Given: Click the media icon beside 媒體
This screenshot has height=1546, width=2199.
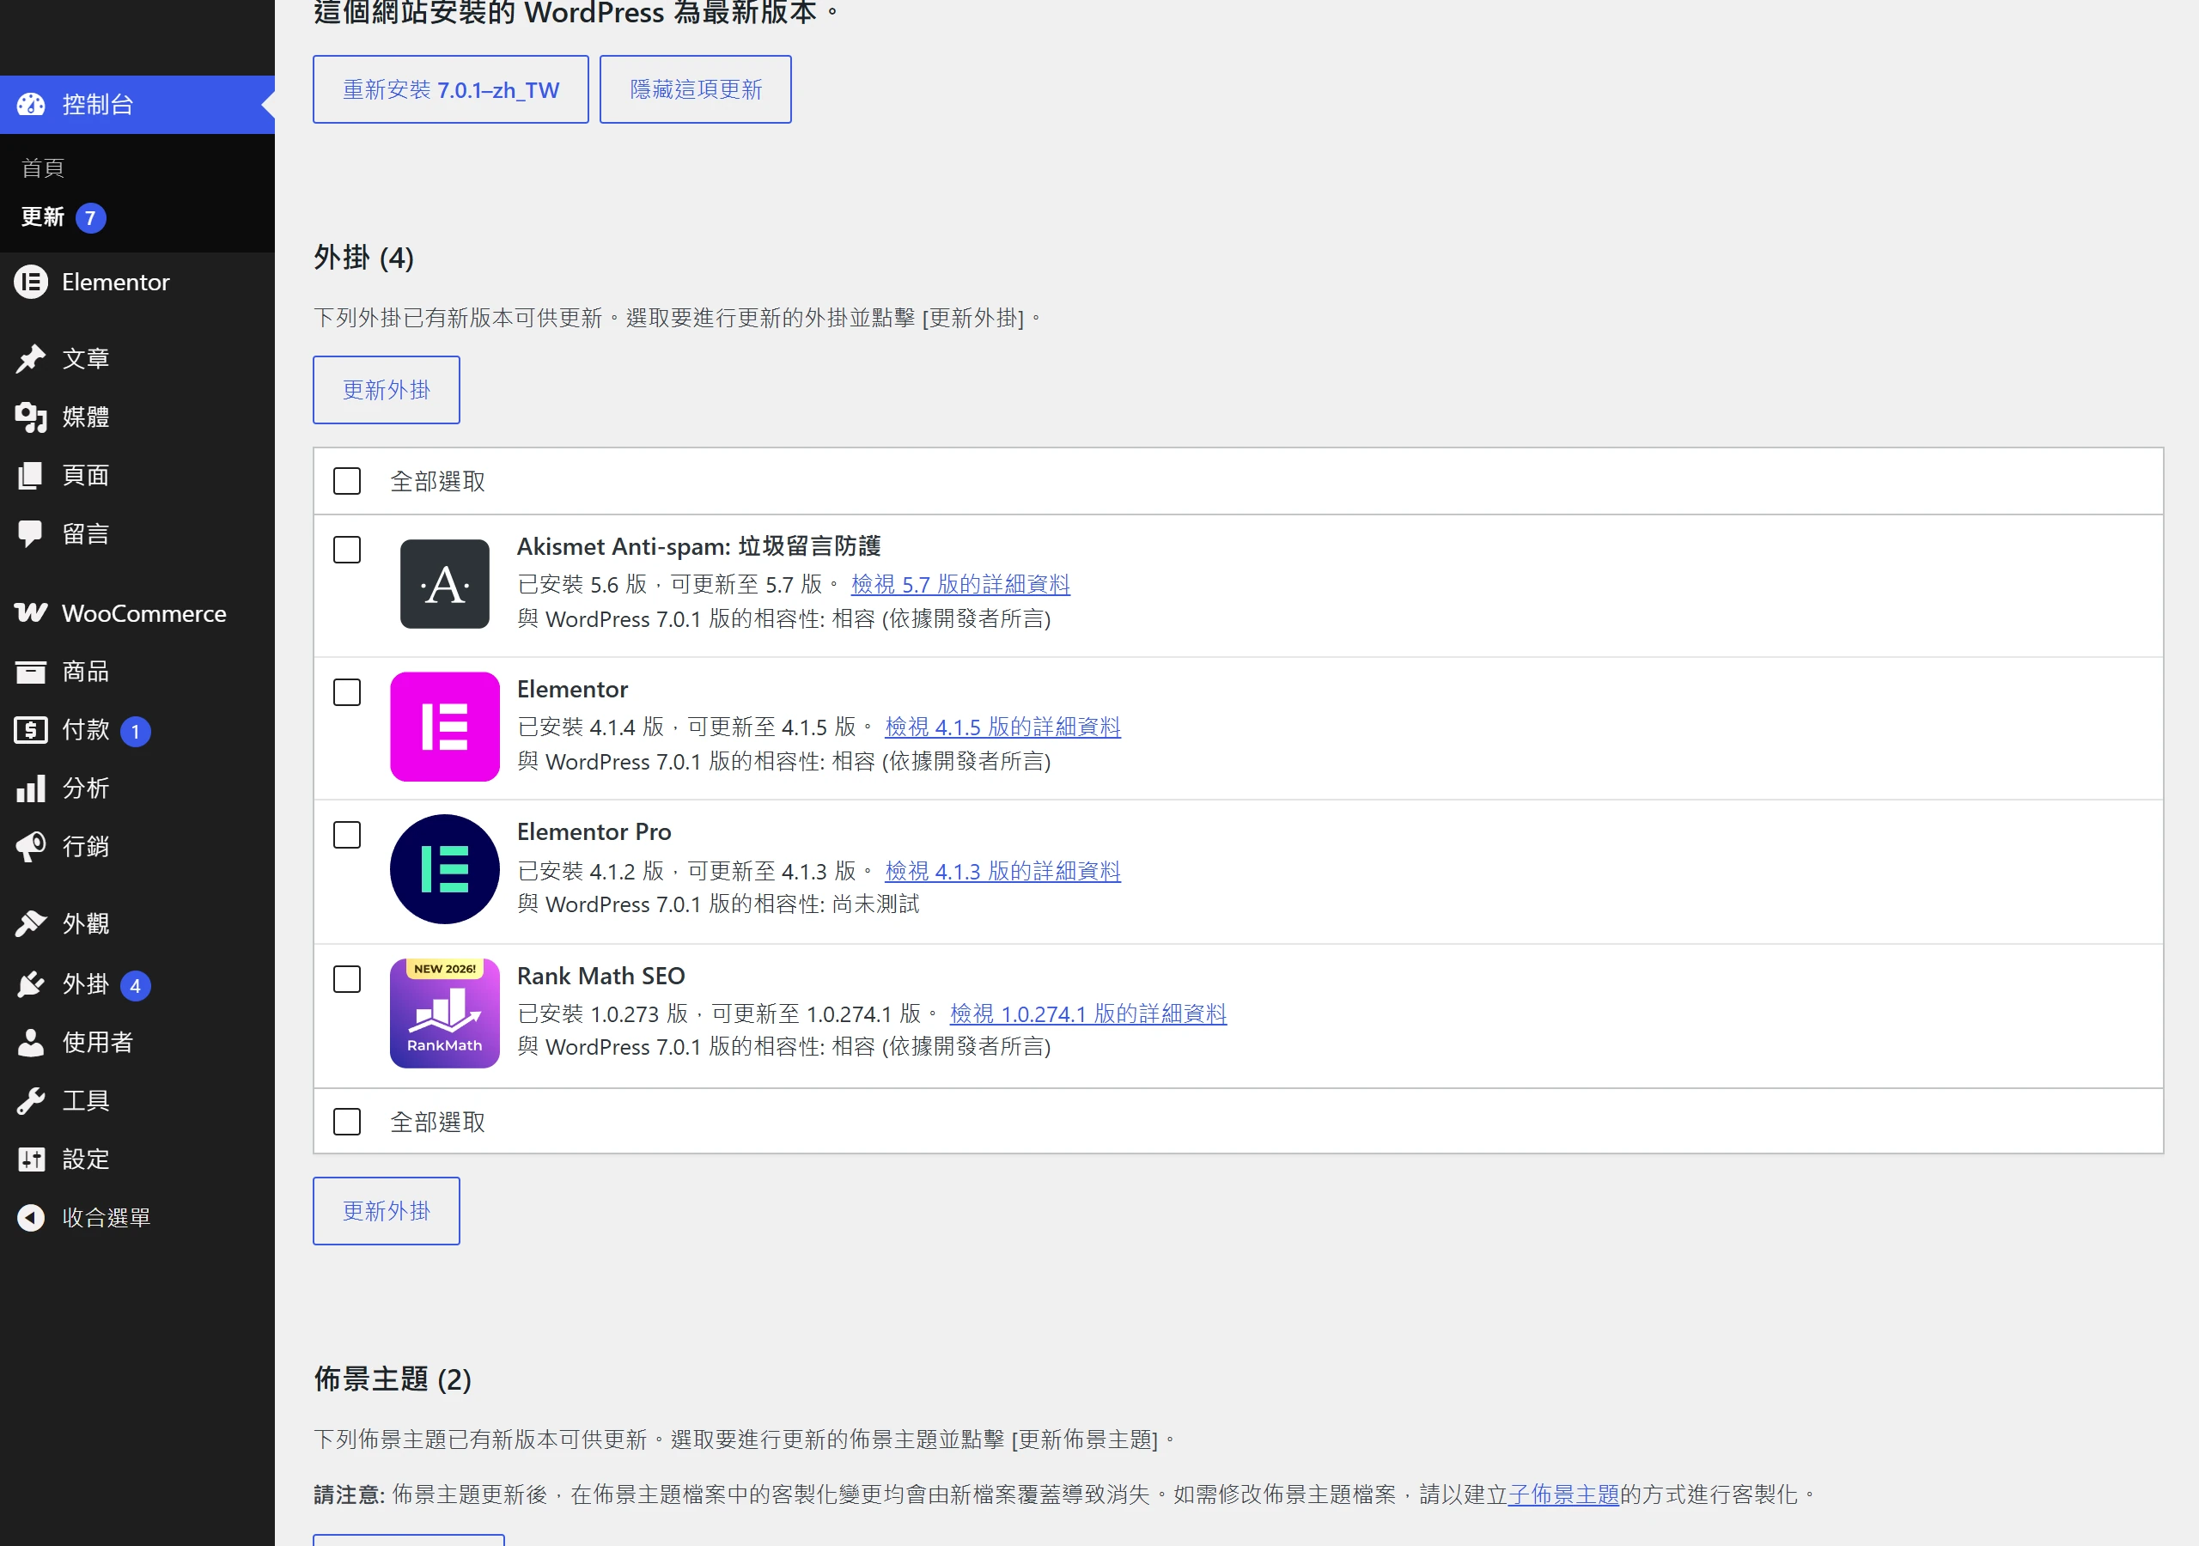Looking at the screenshot, I should click(31, 417).
